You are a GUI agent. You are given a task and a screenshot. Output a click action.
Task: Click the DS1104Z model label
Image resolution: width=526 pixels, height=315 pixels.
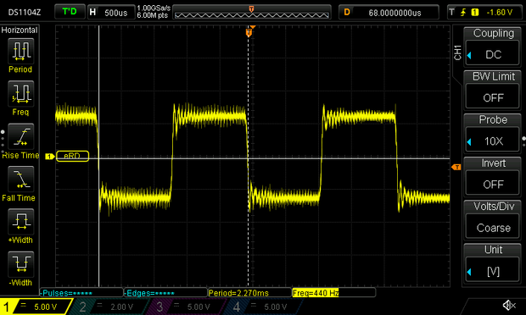25,13
